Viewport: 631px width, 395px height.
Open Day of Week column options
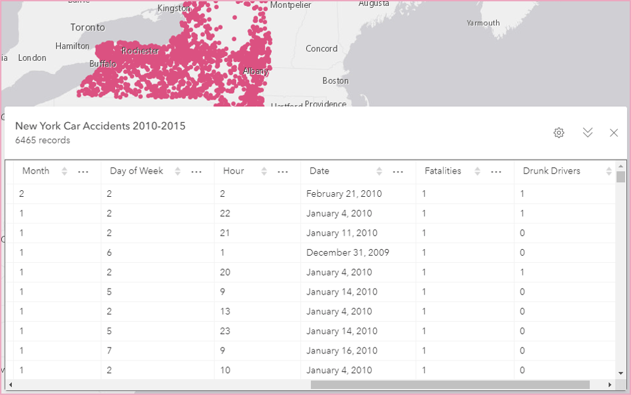[196, 171]
